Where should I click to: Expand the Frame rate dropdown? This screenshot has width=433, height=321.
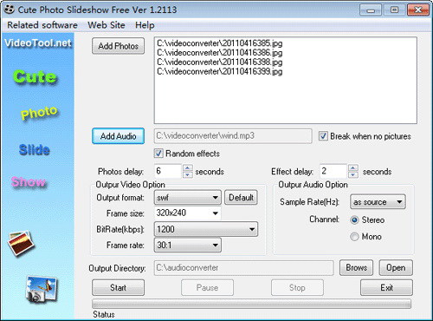point(188,246)
